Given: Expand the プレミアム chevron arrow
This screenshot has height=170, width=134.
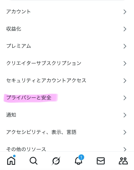Looking at the screenshot, I should [x=125, y=46].
